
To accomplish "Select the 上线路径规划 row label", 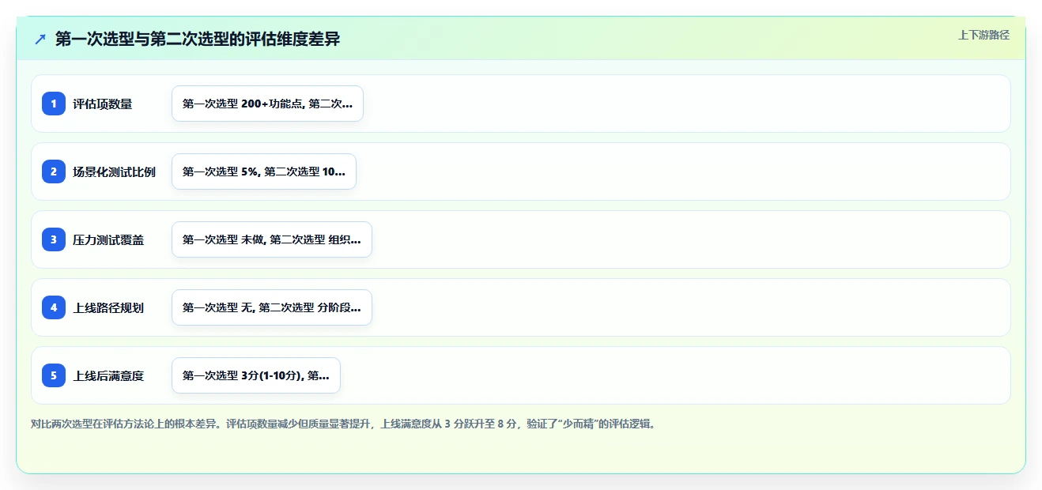I will [108, 307].
